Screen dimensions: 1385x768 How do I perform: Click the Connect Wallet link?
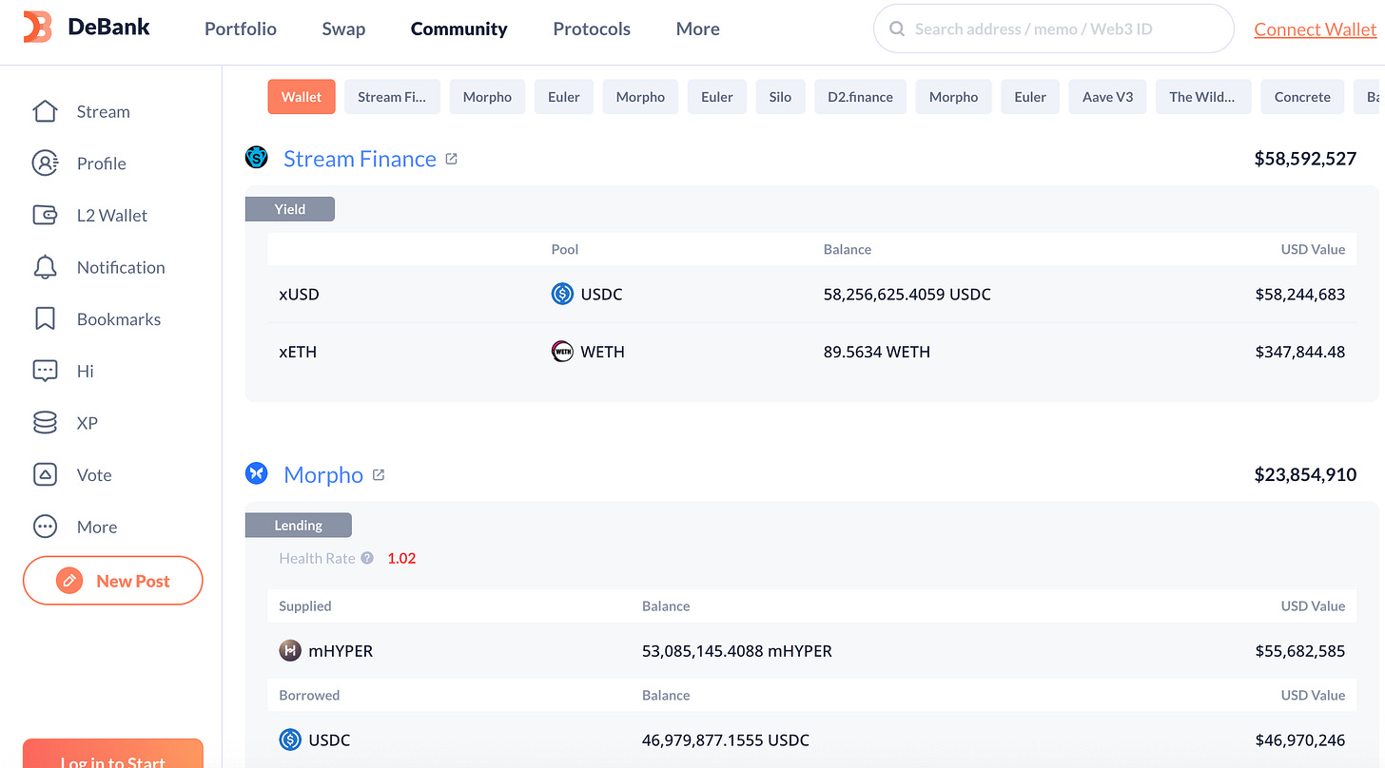tap(1315, 29)
